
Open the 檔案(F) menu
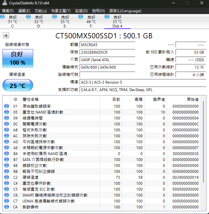[8, 11]
